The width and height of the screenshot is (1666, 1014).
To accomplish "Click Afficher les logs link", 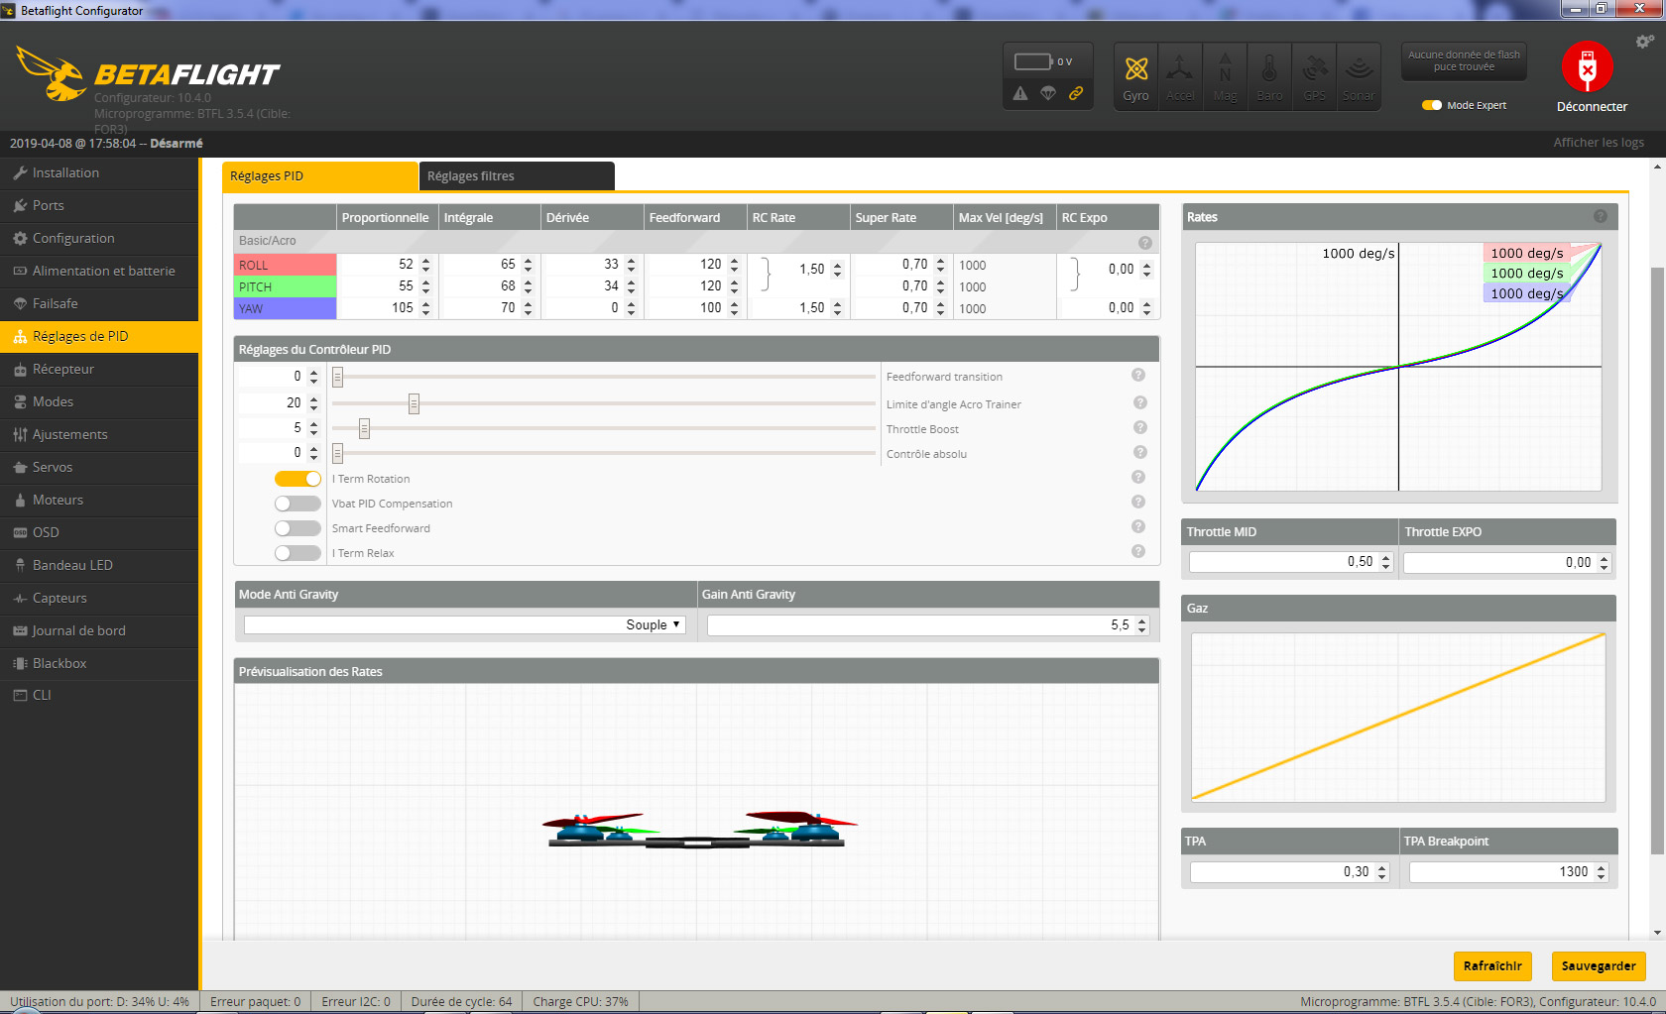I will [1599, 143].
